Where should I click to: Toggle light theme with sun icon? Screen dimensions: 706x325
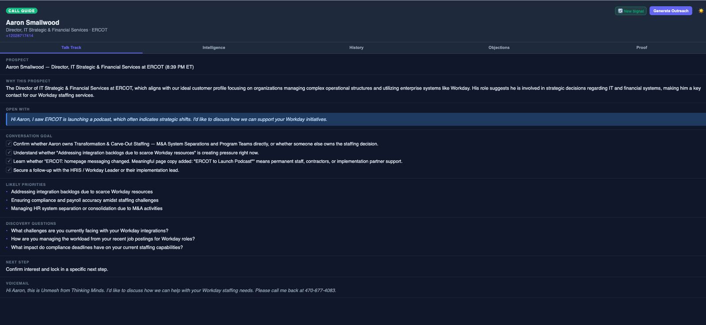(701, 11)
